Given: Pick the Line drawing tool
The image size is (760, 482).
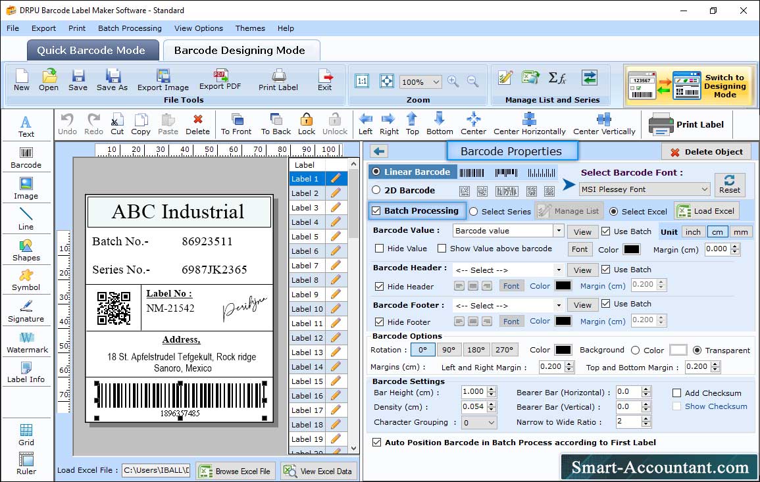Looking at the screenshot, I should point(26,219).
